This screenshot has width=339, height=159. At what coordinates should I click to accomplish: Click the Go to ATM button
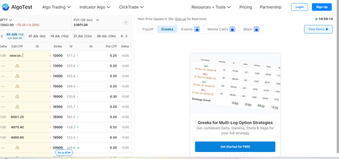tap(64, 153)
